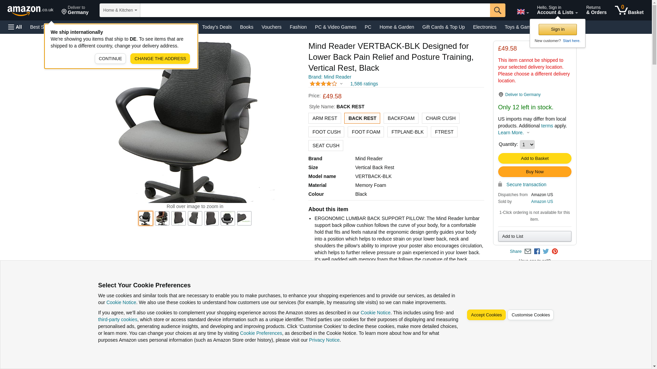Open the Quantity dropdown
657x369 pixels.
click(527, 145)
